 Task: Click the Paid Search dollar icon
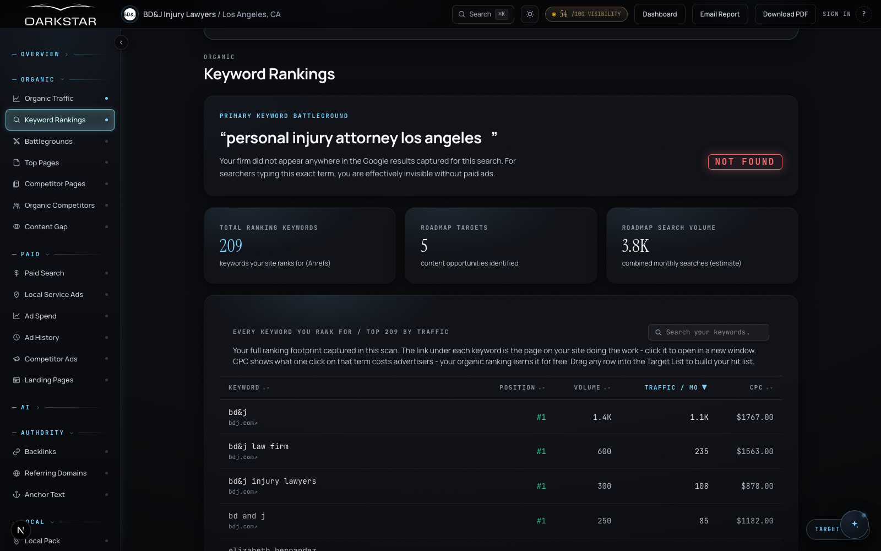pyautogui.click(x=17, y=273)
